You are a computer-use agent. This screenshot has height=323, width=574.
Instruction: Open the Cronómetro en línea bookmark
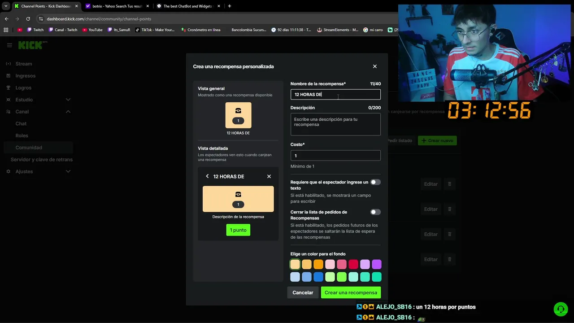click(x=200, y=30)
